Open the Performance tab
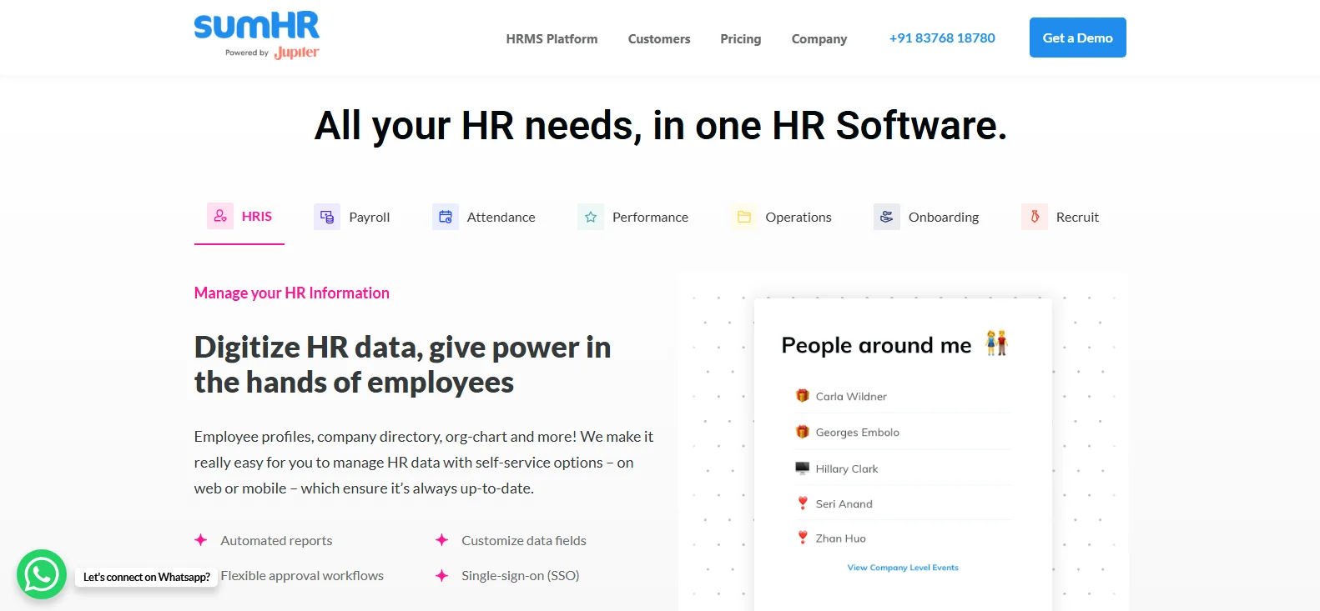 pos(650,218)
